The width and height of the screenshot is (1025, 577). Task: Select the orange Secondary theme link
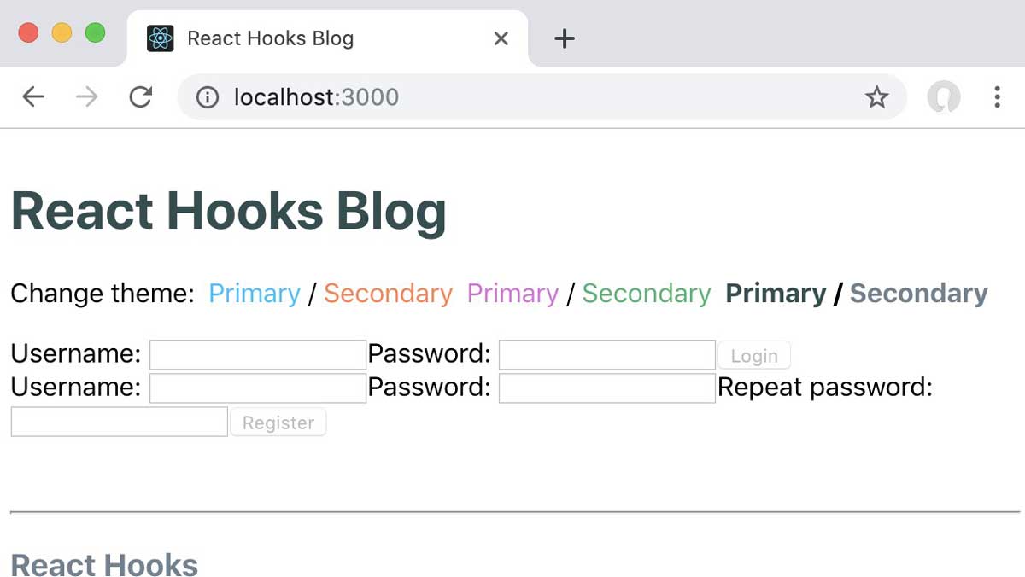tap(388, 294)
